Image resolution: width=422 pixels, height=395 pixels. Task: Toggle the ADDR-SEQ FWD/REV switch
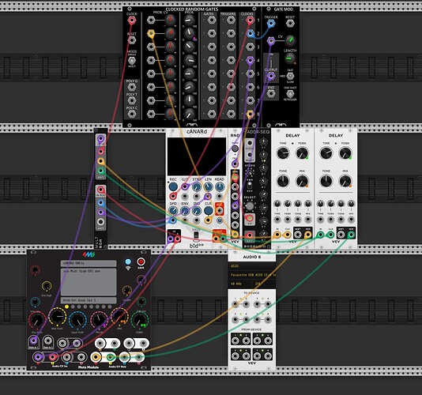tap(250, 186)
